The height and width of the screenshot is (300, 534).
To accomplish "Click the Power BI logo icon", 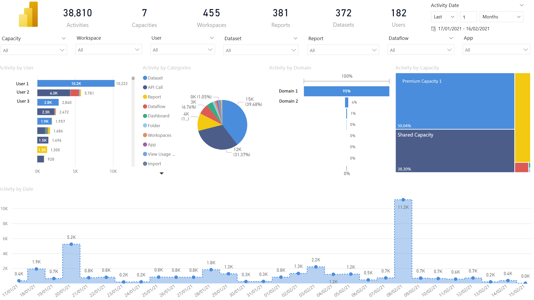I will (x=28, y=14).
